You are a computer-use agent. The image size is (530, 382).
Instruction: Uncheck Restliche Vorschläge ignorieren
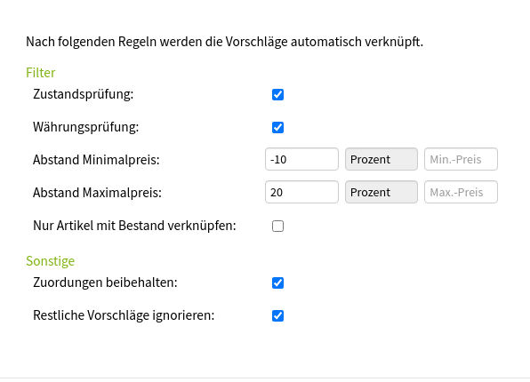click(277, 315)
